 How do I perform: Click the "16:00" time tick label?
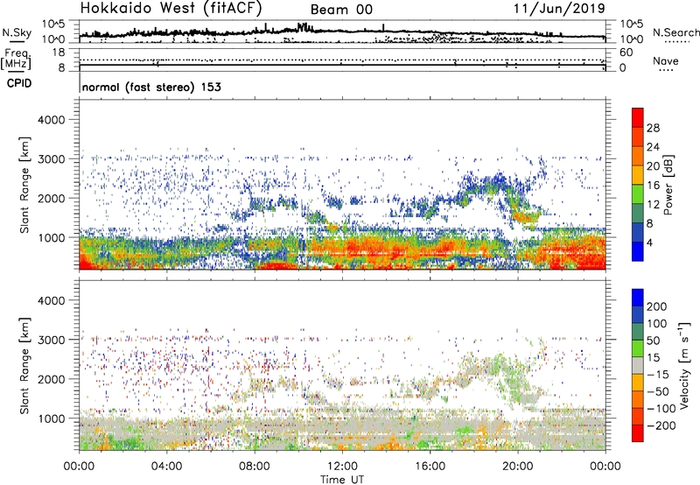pos(430,467)
